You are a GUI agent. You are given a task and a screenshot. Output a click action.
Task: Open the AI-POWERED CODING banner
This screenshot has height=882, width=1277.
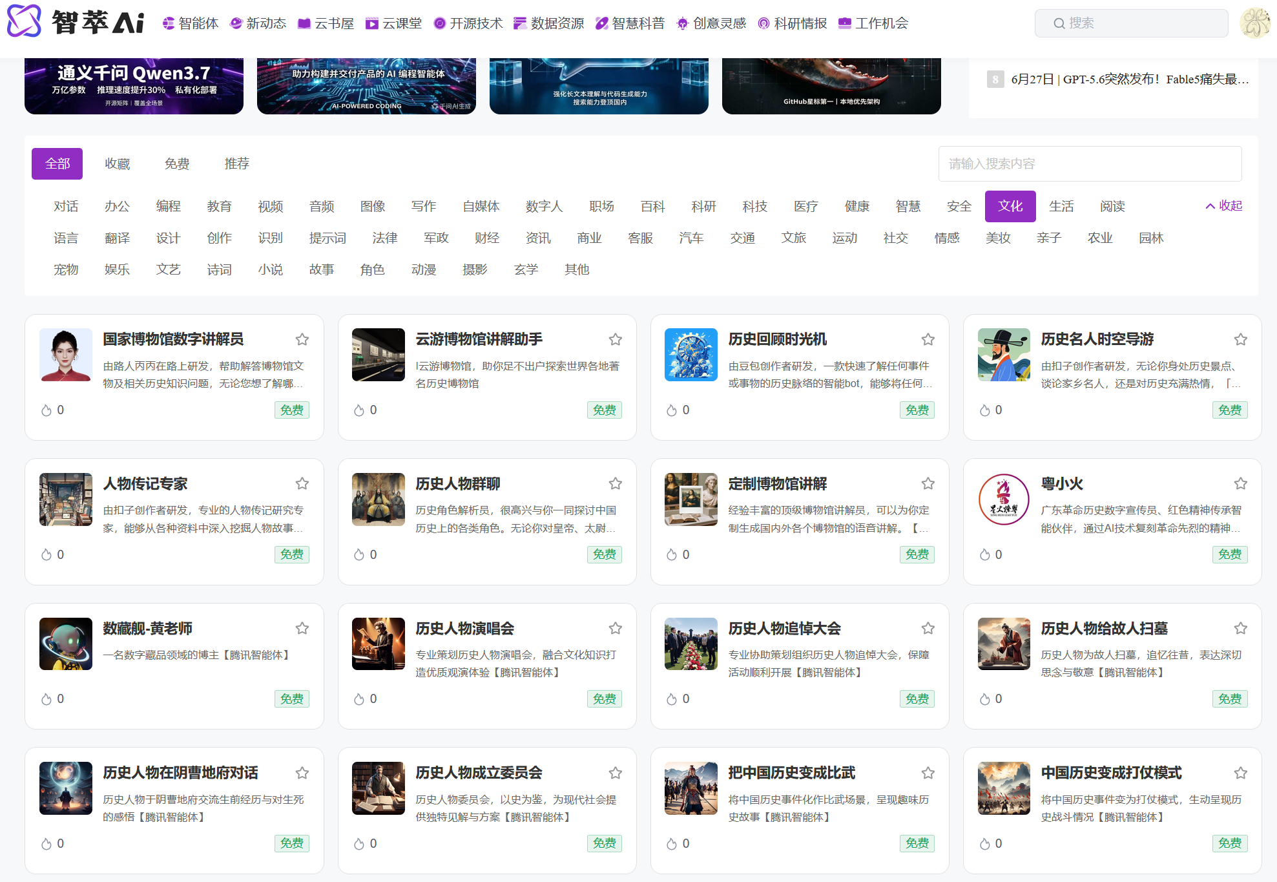pyautogui.click(x=366, y=86)
